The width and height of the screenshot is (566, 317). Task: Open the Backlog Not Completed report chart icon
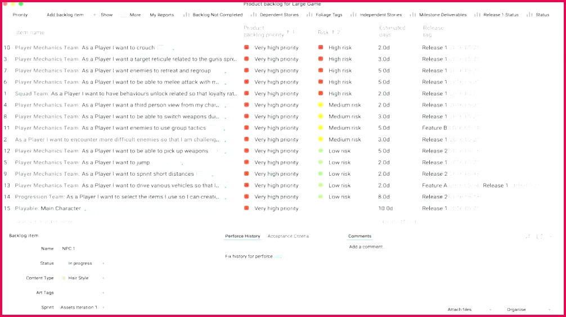186,15
